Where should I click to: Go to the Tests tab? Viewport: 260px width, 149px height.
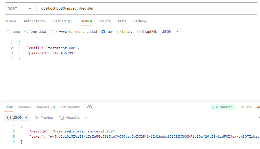click(x=122, y=21)
